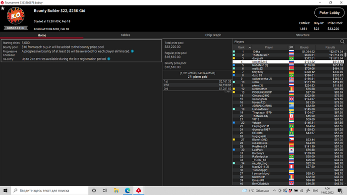Select the highlighted king153246 row
Screen dimensions: 347x195
[288, 62]
